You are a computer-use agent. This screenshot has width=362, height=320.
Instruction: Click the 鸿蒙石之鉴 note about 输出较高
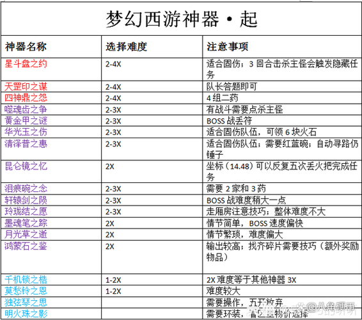tap(282, 252)
